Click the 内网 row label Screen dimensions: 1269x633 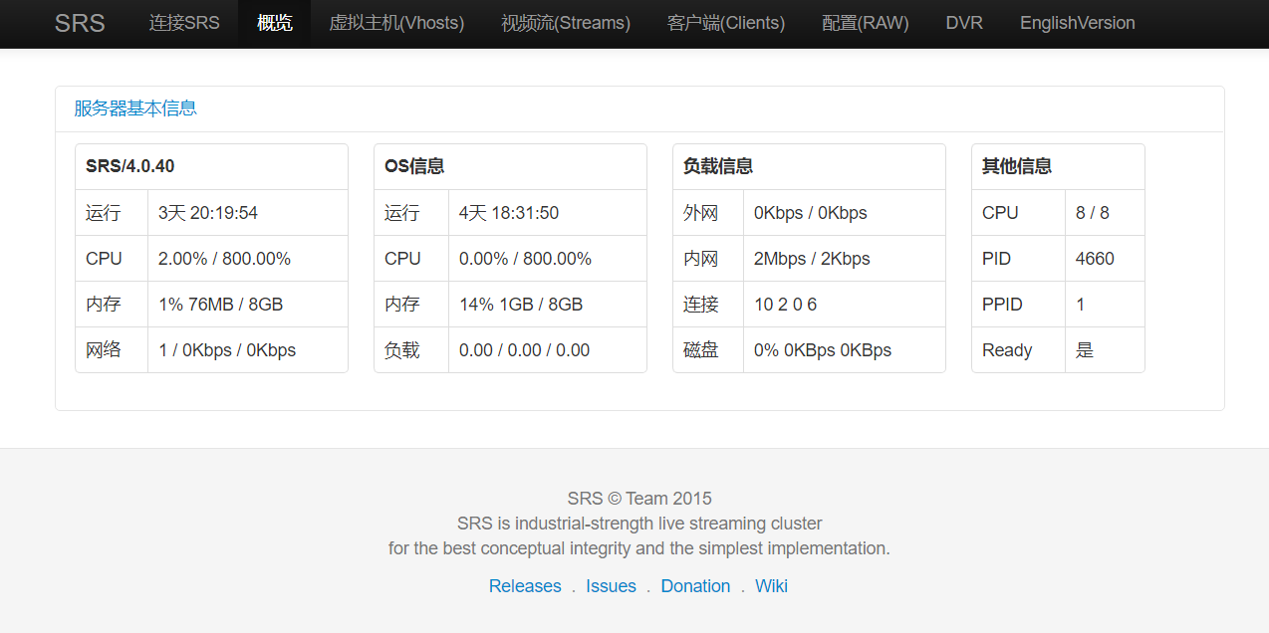(x=701, y=259)
